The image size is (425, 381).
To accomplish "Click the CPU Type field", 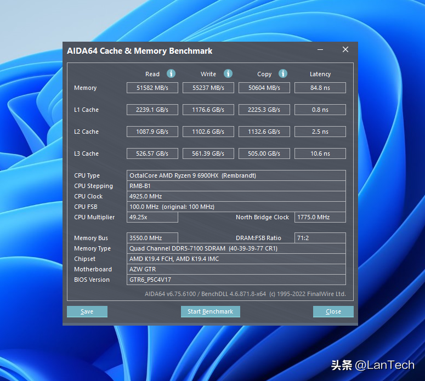I will point(236,175).
